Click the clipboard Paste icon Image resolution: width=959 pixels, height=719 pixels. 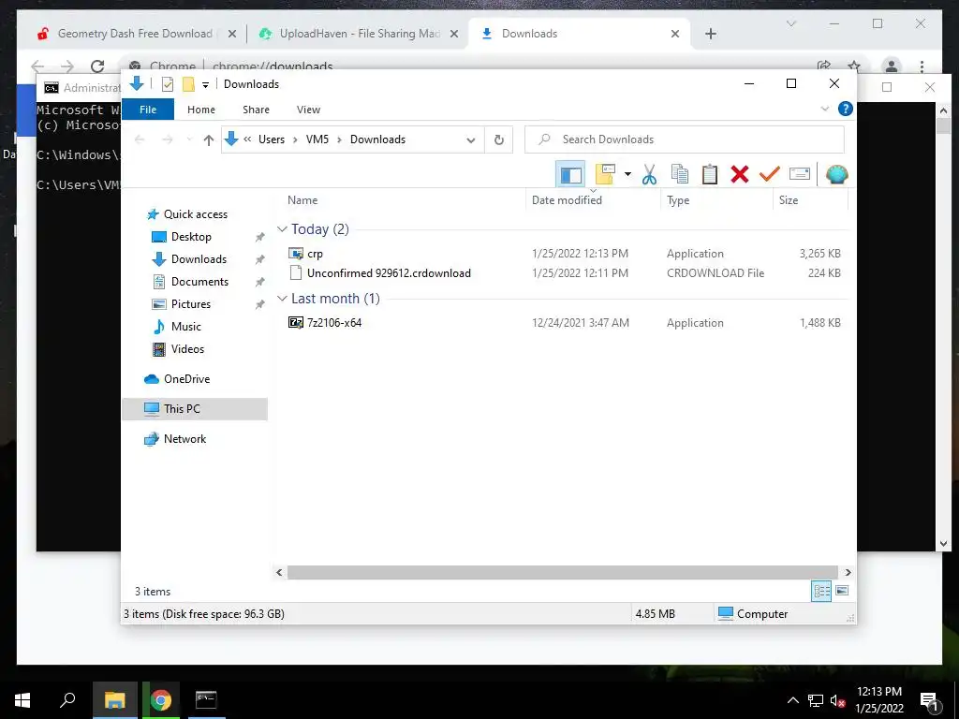710,174
